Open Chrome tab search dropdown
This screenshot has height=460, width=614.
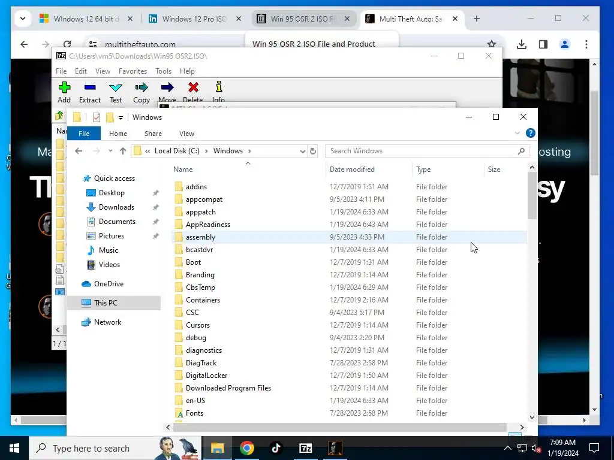click(x=23, y=19)
